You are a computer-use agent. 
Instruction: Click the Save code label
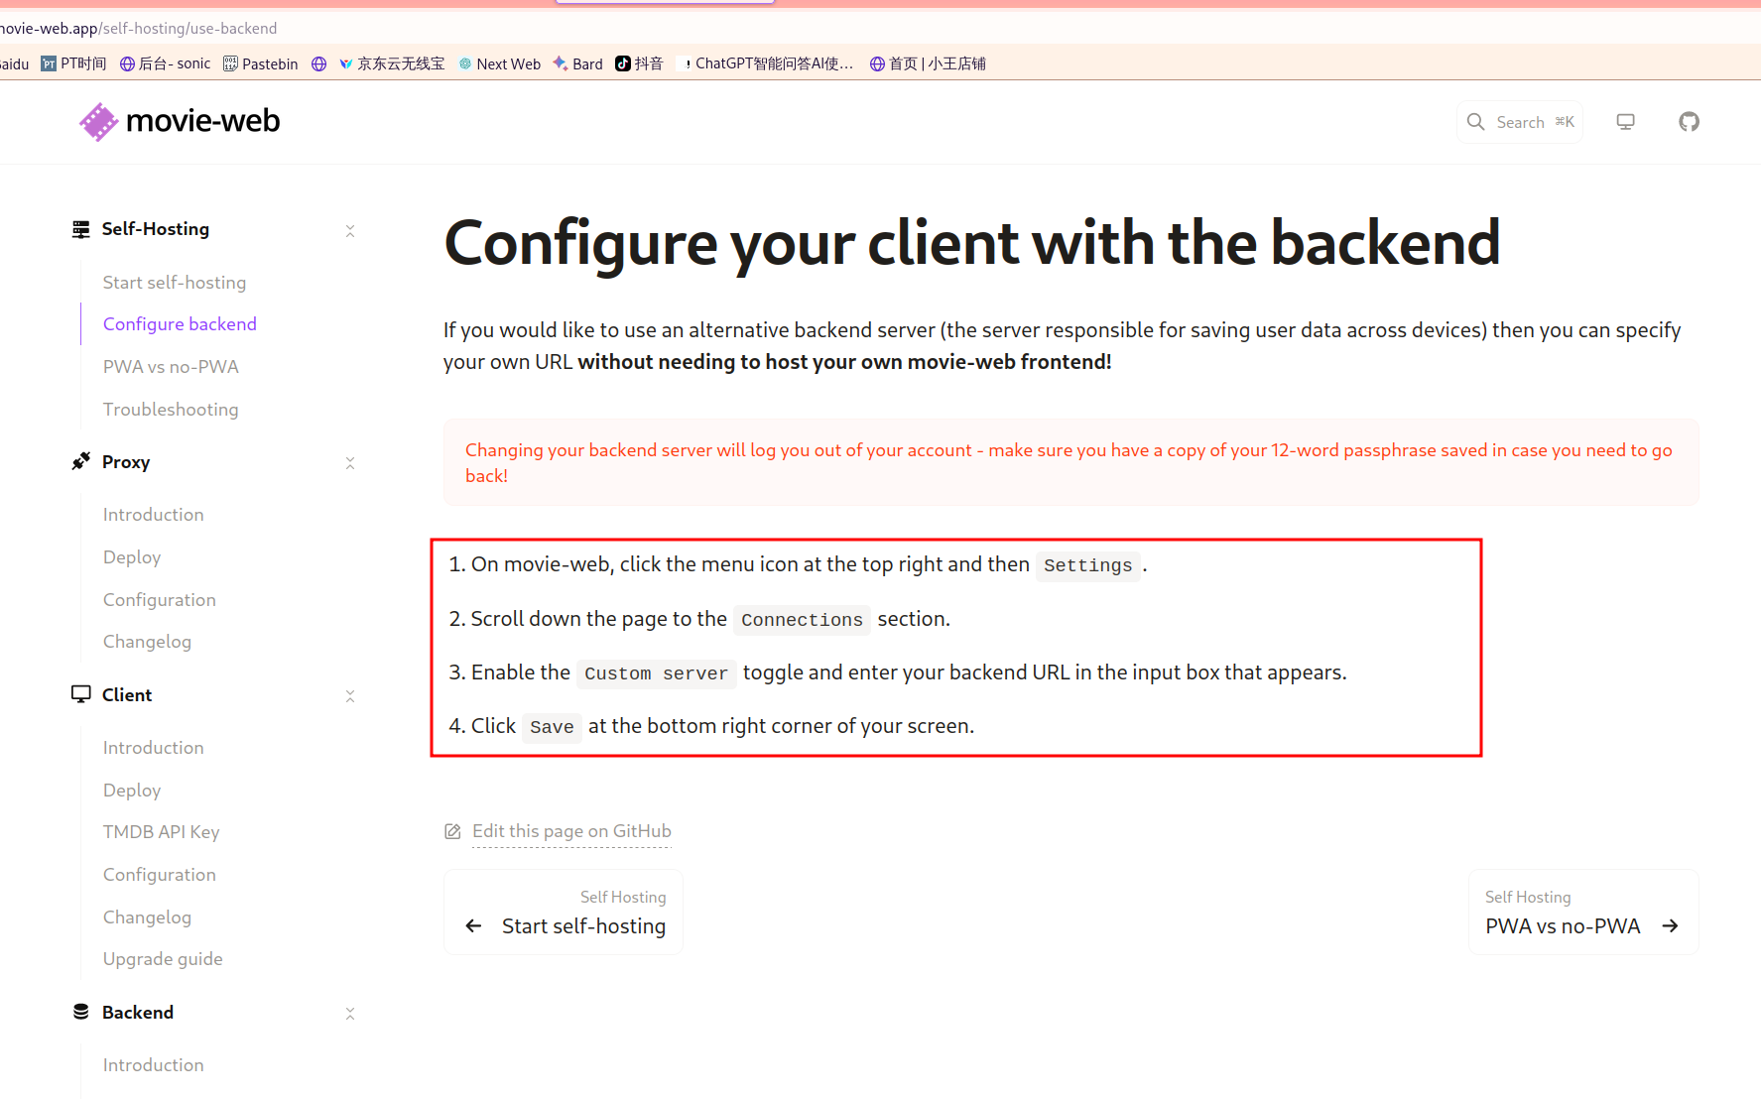pos(552,727)
